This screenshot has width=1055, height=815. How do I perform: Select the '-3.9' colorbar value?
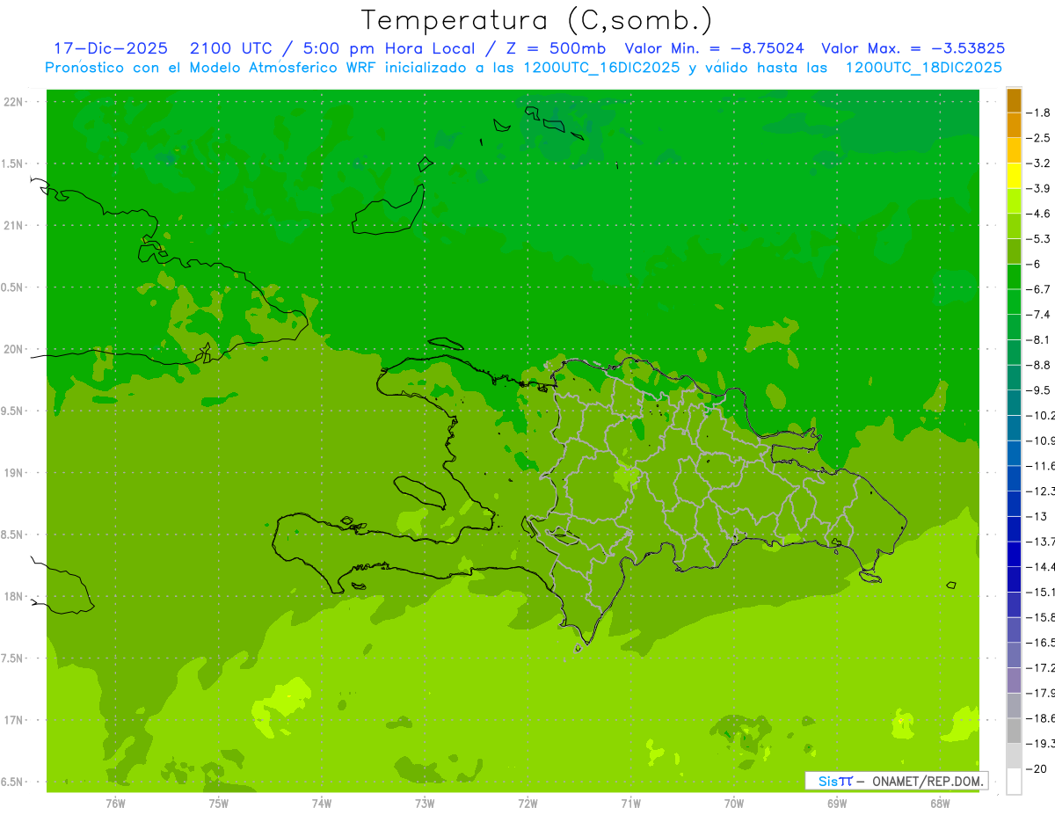click(1038, 188)
